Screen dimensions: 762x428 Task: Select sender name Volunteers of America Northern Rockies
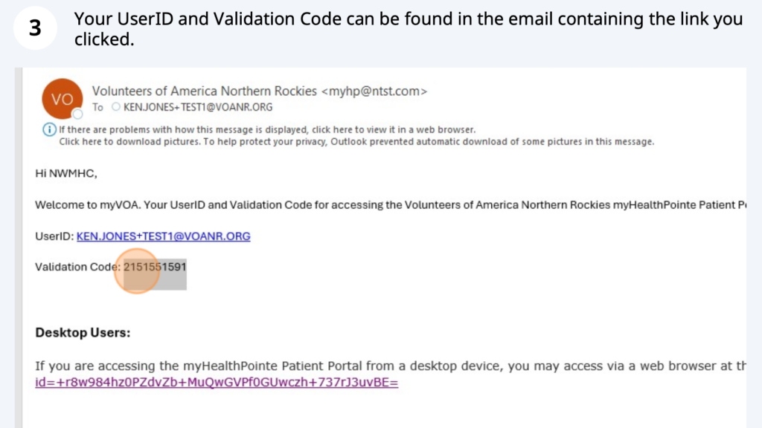pyautogui.click(x=205, y=91)
